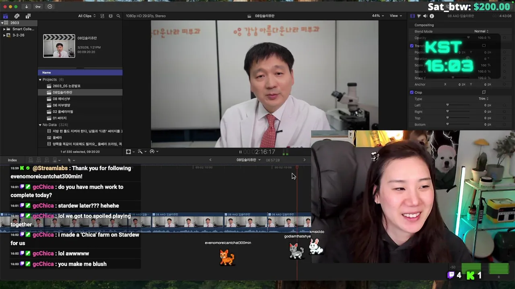Image resolution: width=515 pixels, height=289 pixels.
Task: Adjust the Crop Left slider
Action: coord(447,105)
